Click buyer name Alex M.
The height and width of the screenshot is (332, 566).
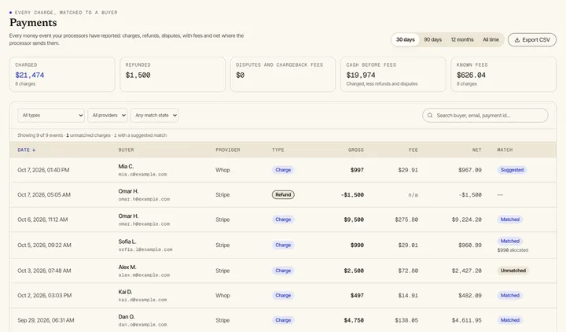tap(127, 267)
